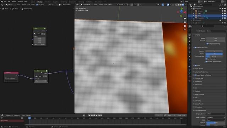Click the green Y axis on navigation gizmo

pos(182,9)
